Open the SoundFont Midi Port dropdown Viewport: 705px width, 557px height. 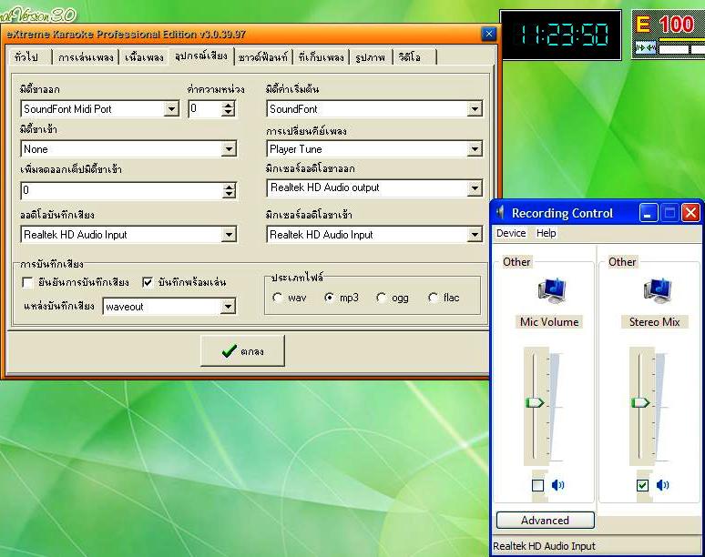pyautogui.click(x=171, y=108)
